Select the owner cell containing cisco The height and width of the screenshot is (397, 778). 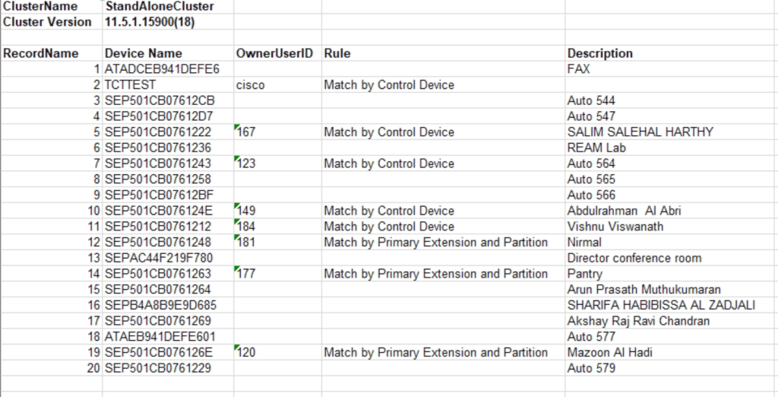pos(251,85)
